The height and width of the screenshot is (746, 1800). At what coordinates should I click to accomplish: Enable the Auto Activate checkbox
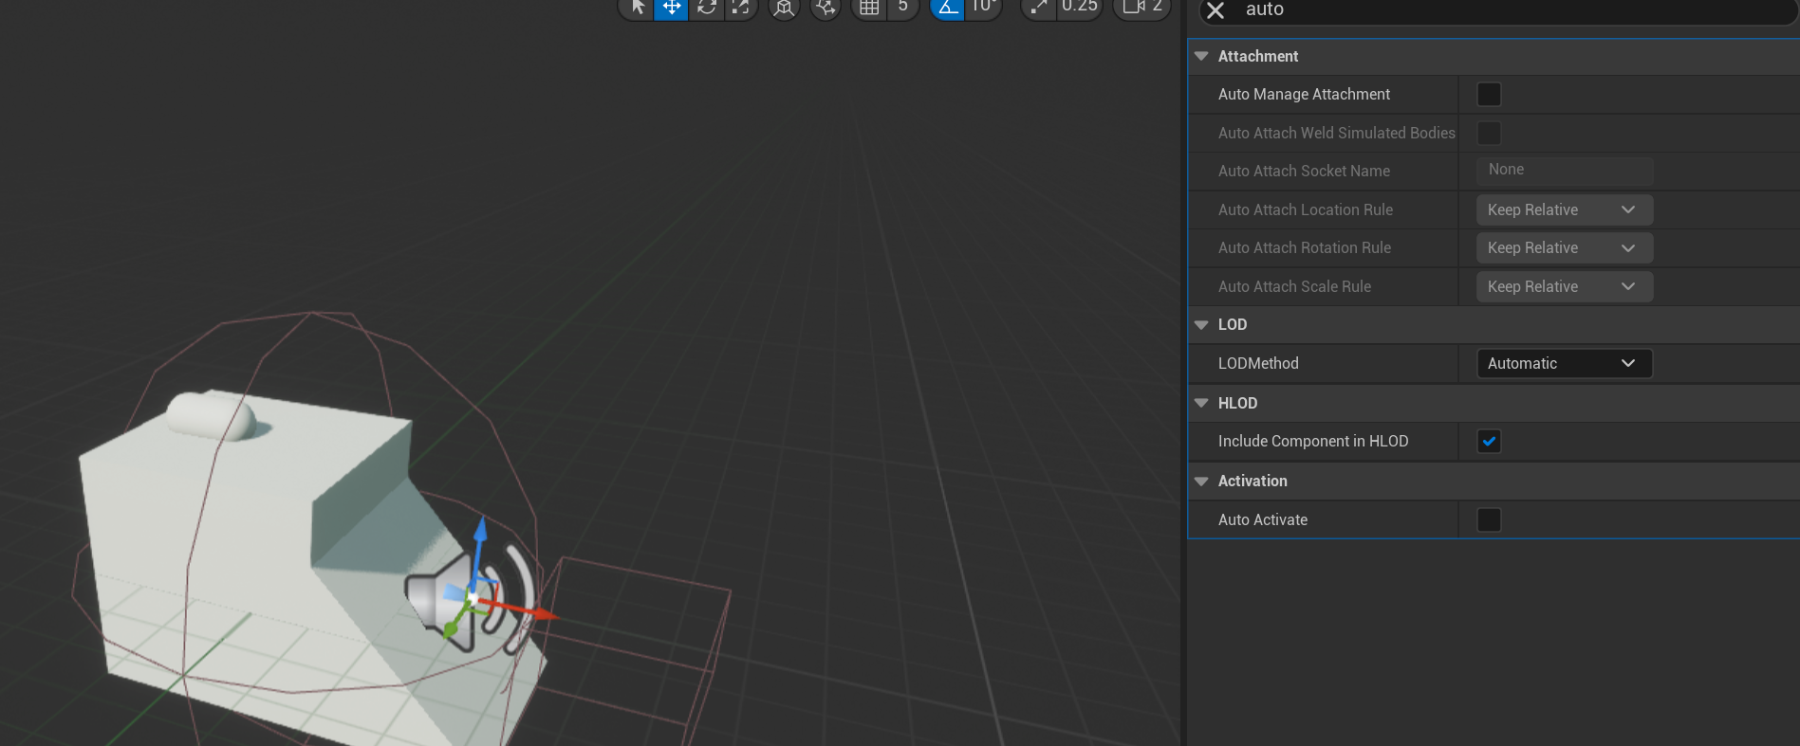[1489, 520]
